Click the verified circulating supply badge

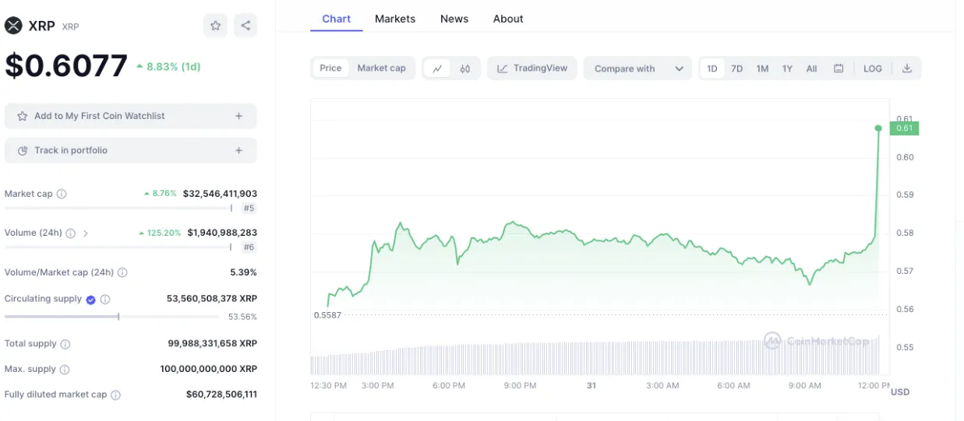point(90,299)
